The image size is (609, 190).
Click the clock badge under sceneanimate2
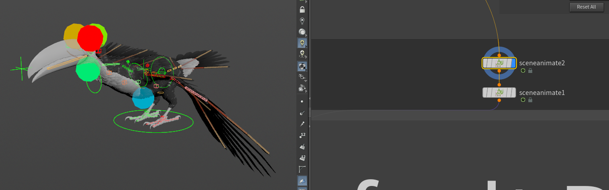[x=523, y=71]
